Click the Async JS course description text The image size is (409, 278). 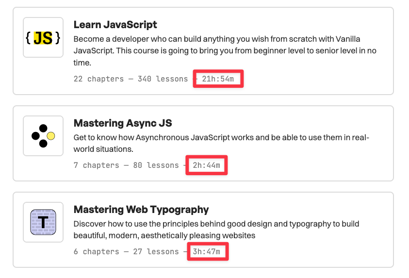pyautogui.click(x=221, y=143)
